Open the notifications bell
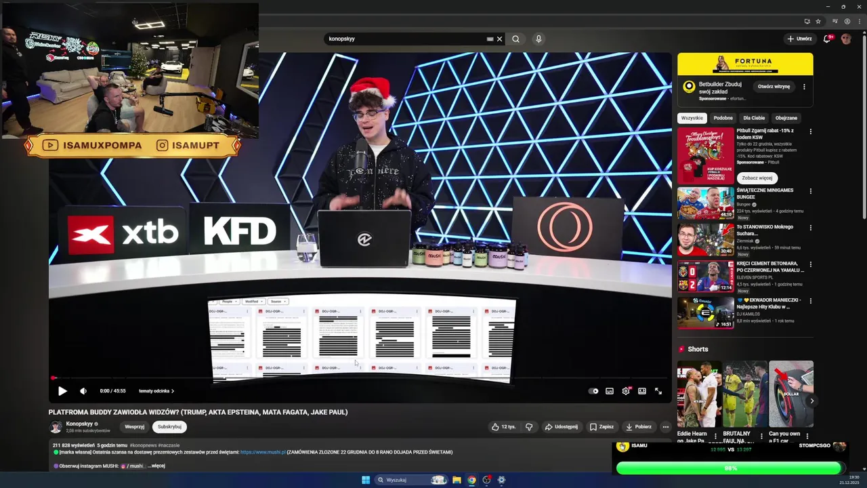The width and height of the screenshot is (867, 488). click(827, 39)
